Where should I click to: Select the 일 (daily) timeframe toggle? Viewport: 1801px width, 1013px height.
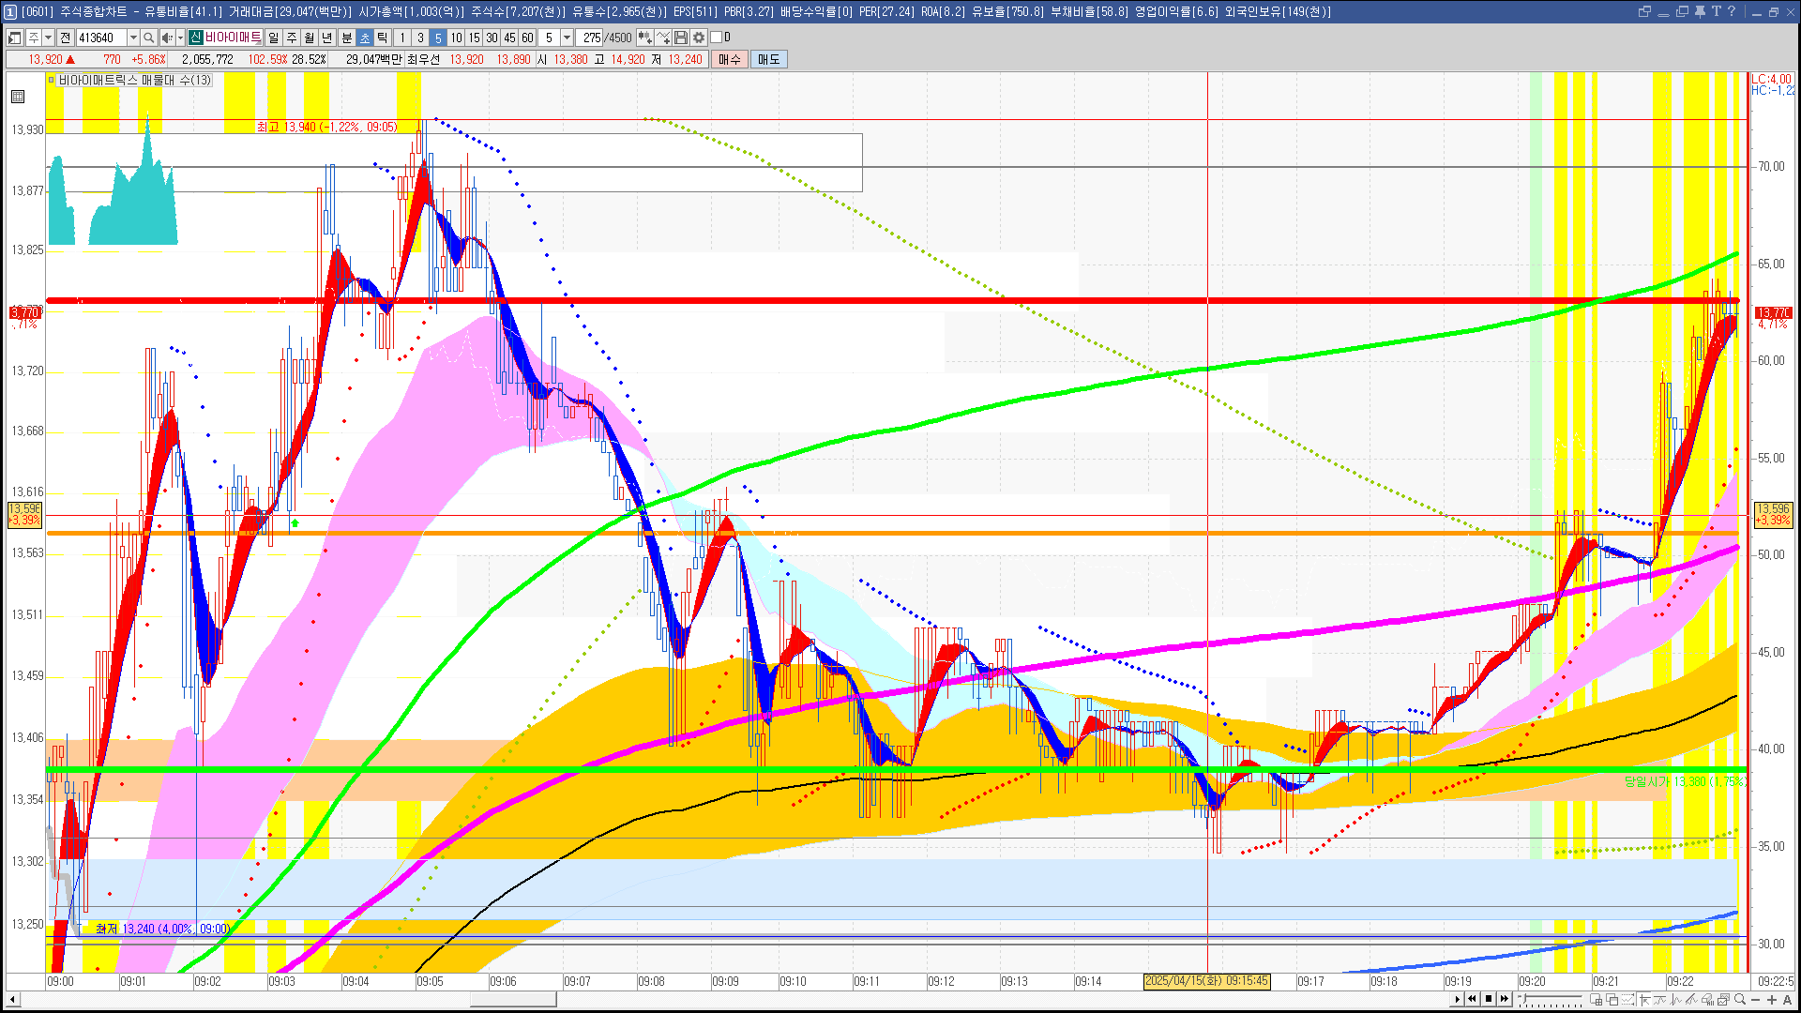pyautogui.click(x=273, y=38)
